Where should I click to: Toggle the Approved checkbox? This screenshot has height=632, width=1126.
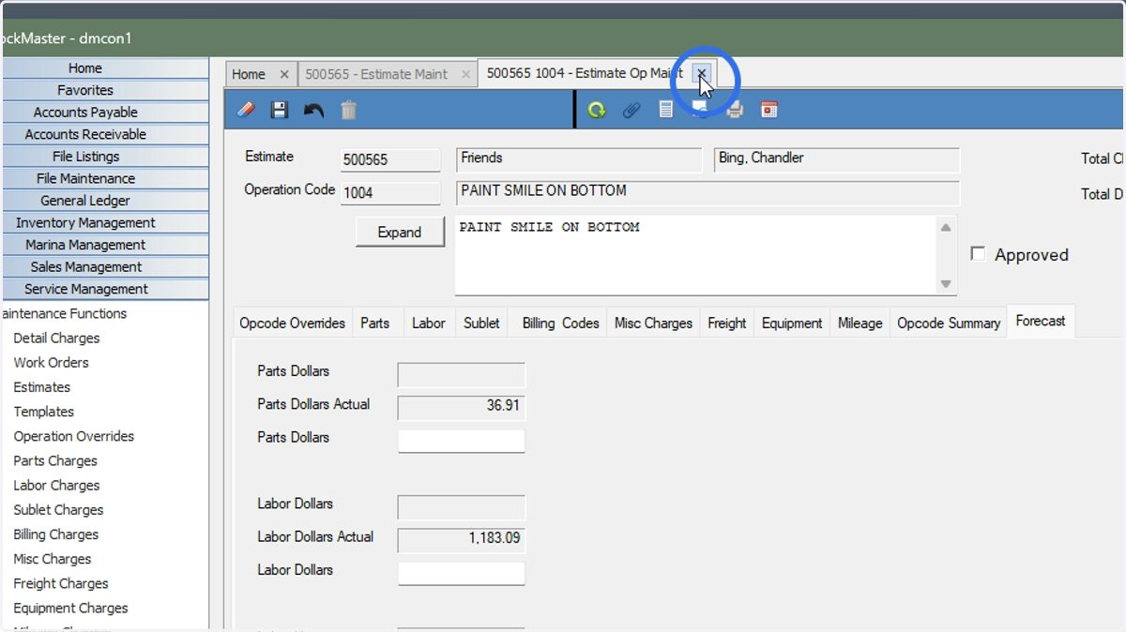click(978, 254)
